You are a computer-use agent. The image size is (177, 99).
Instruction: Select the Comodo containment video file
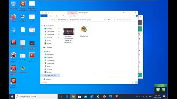tap(69, 36)
